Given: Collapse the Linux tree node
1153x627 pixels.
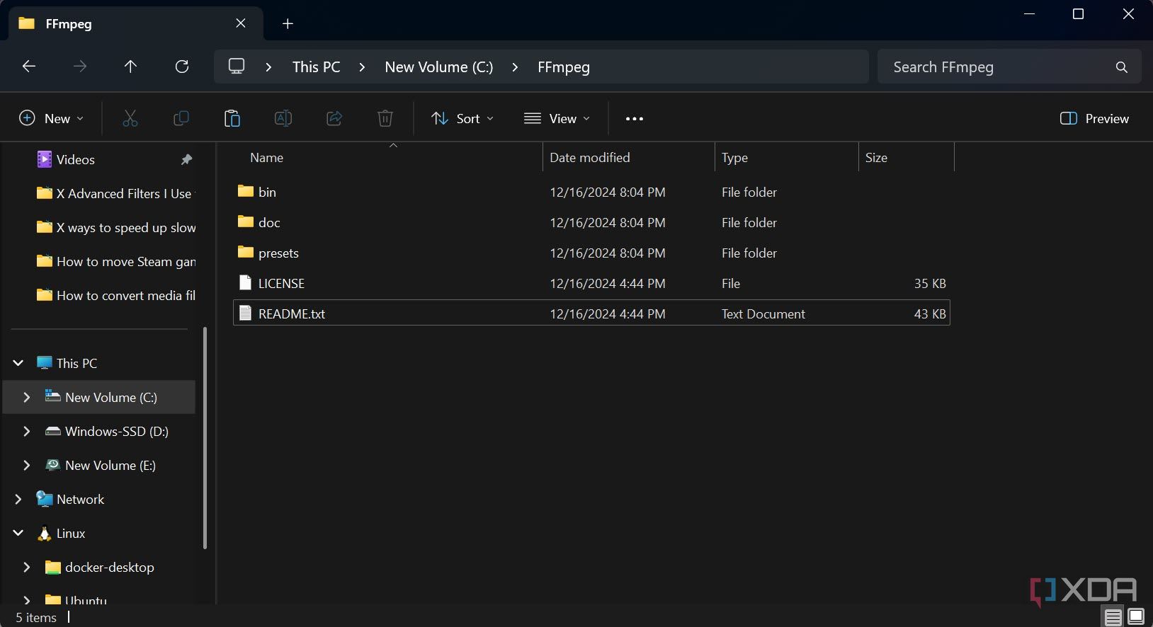Looking at the screenshot, I should pos(18,533).
